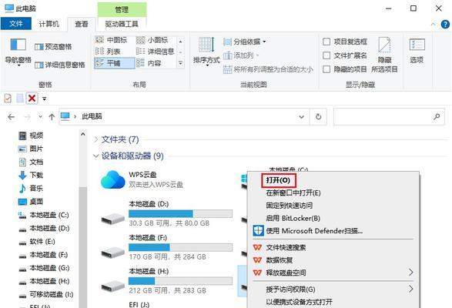Choose 文件快速搜索 in context menu

[286, 247]
